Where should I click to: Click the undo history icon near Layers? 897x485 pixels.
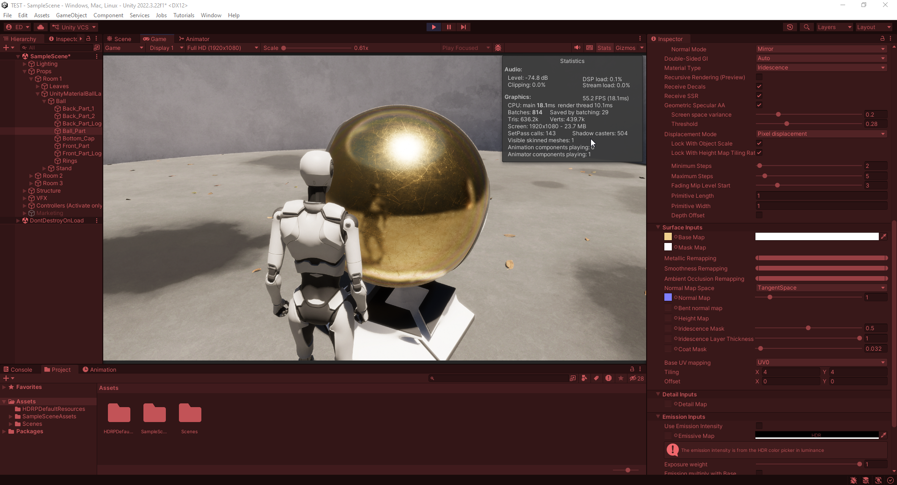pos(790,27)
